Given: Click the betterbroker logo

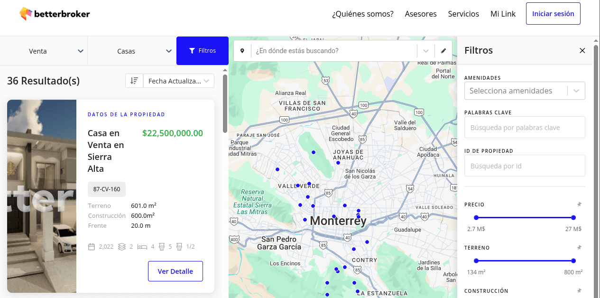Looking at the screenshot, I should (55, 14).
